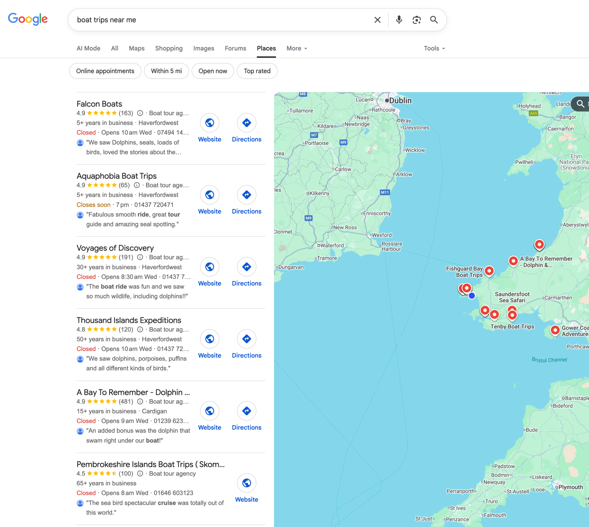Screen dimensions: 589x527
Task: Get directions to Aquaphobia Boat Trips
Action: pos(246,195)
